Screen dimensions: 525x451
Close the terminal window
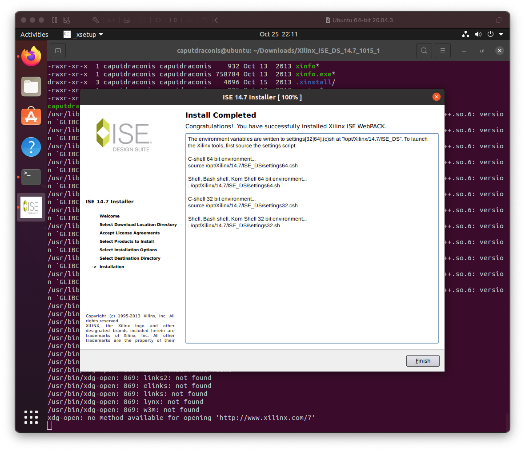[500, 51]
